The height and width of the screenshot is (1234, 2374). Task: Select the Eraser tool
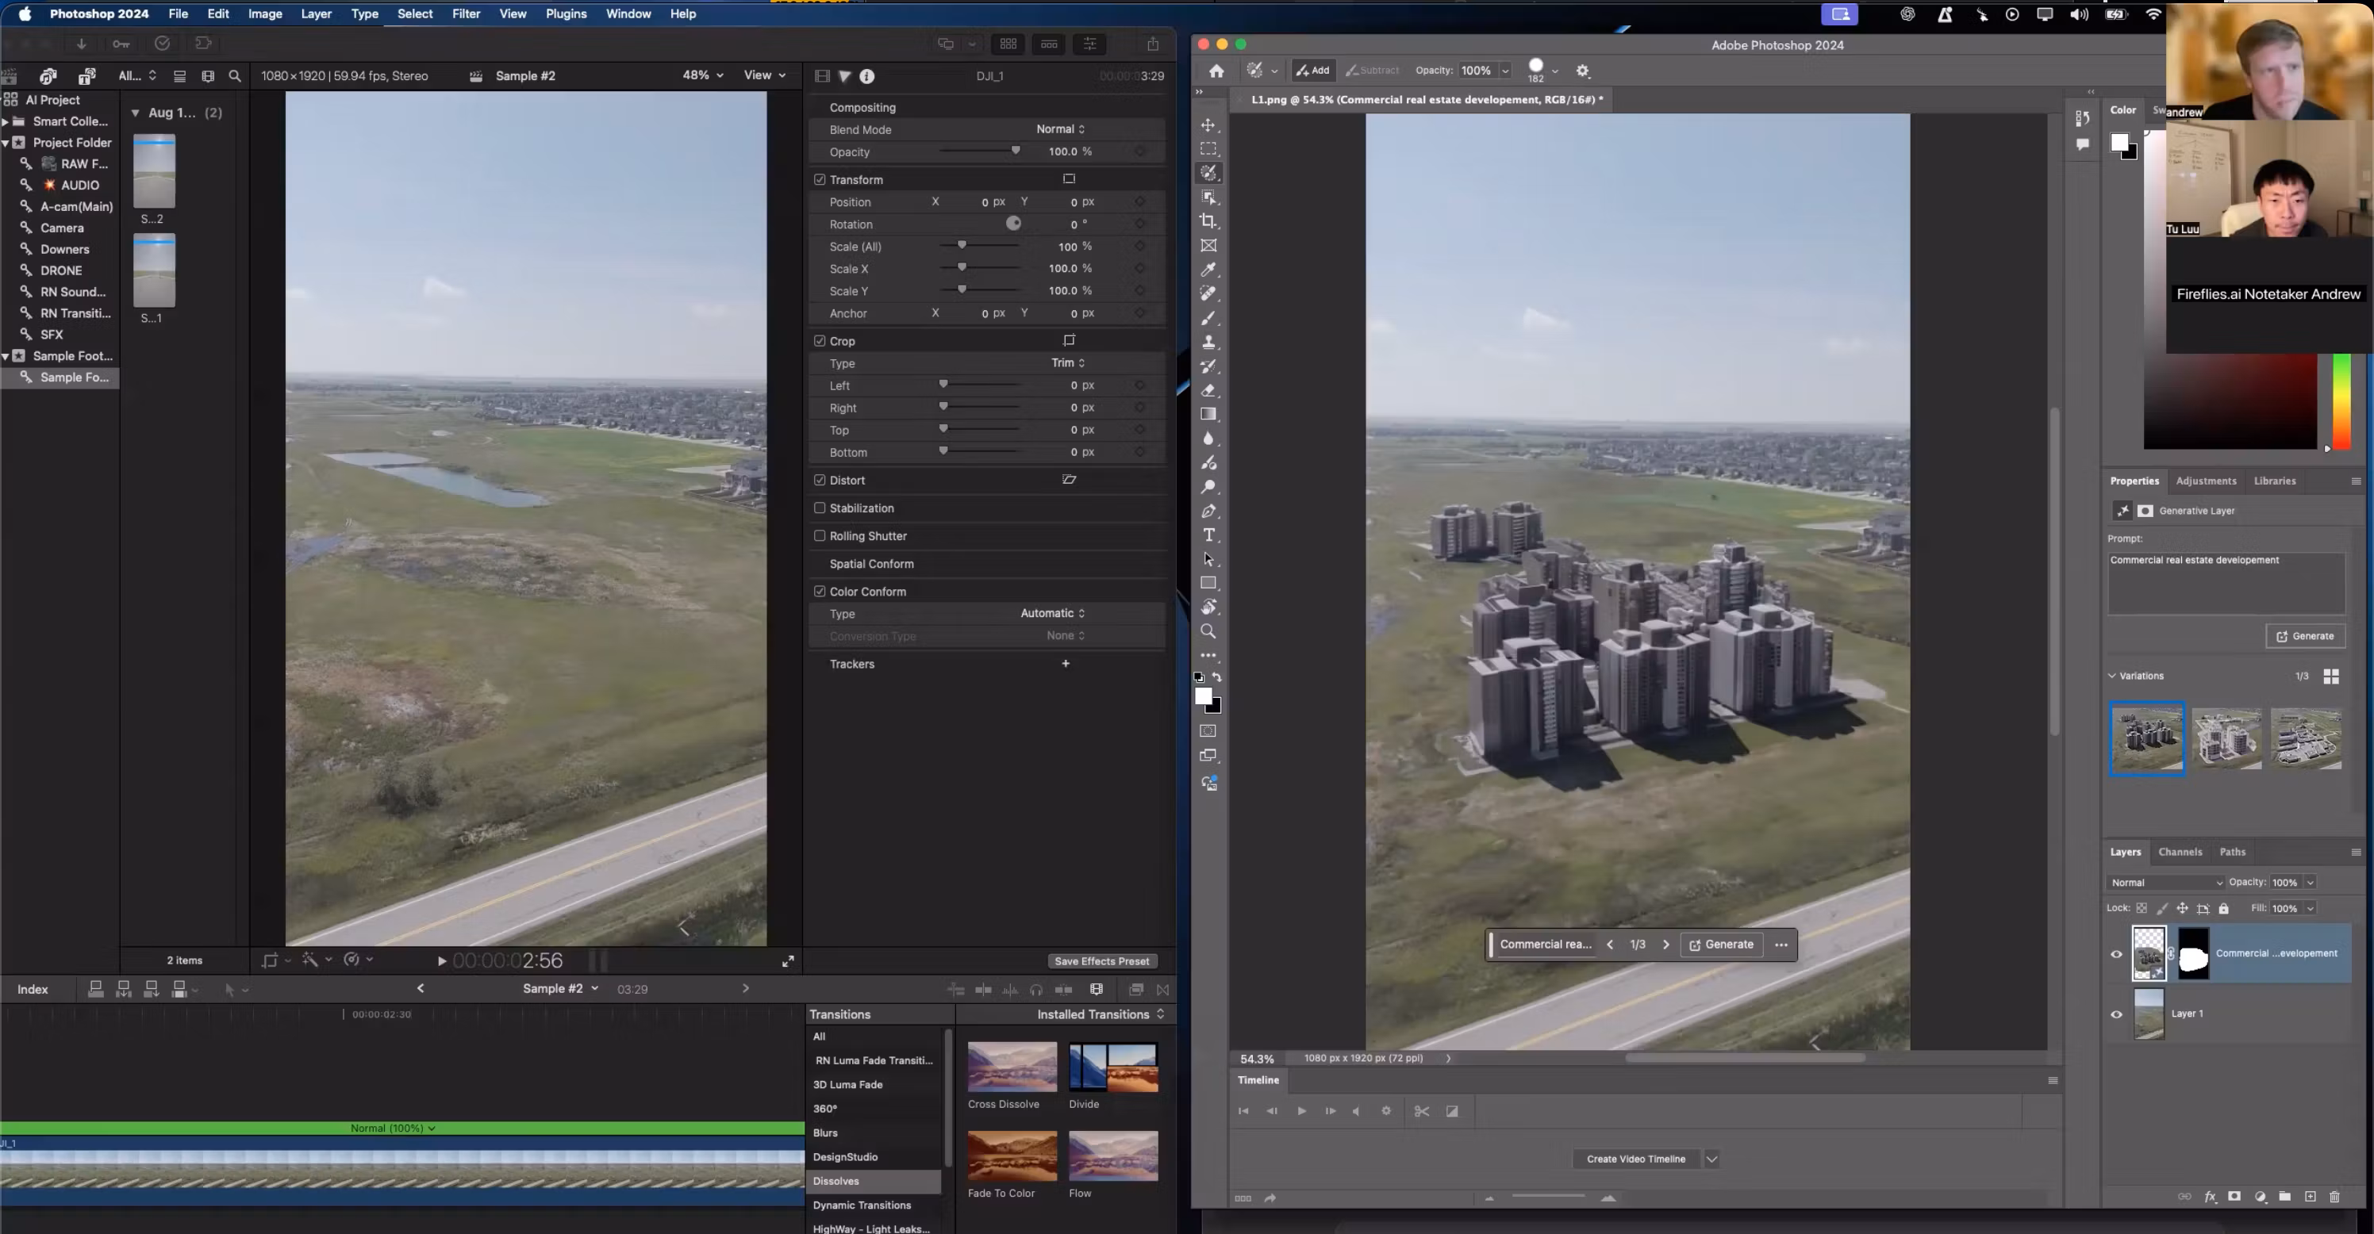(x=1208, y=390)
